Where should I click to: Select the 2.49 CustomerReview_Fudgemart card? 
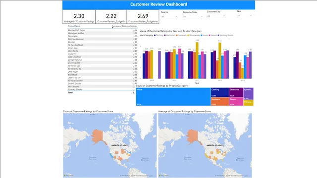click(143, 17)
